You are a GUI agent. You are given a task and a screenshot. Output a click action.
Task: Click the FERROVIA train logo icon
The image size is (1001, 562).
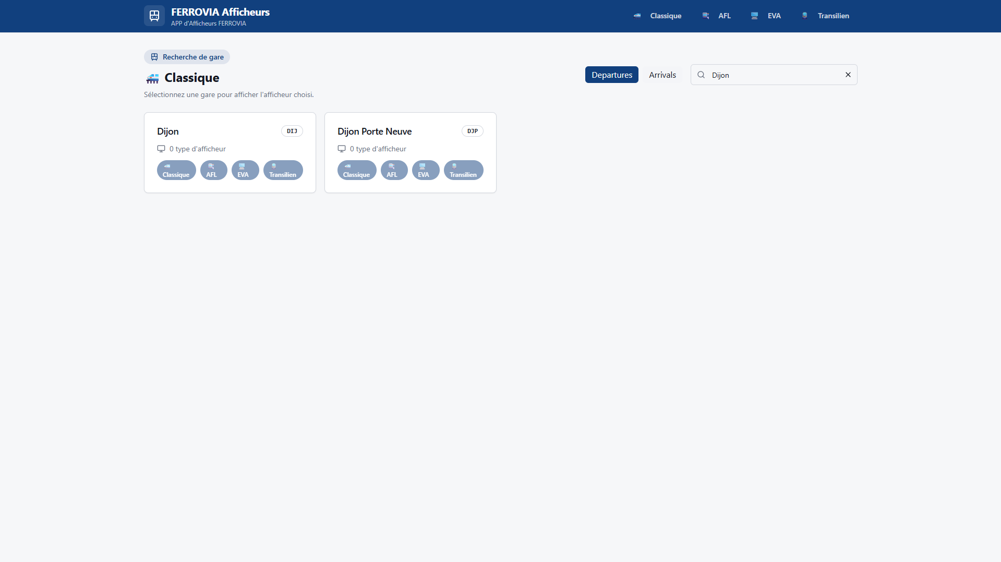154,16
